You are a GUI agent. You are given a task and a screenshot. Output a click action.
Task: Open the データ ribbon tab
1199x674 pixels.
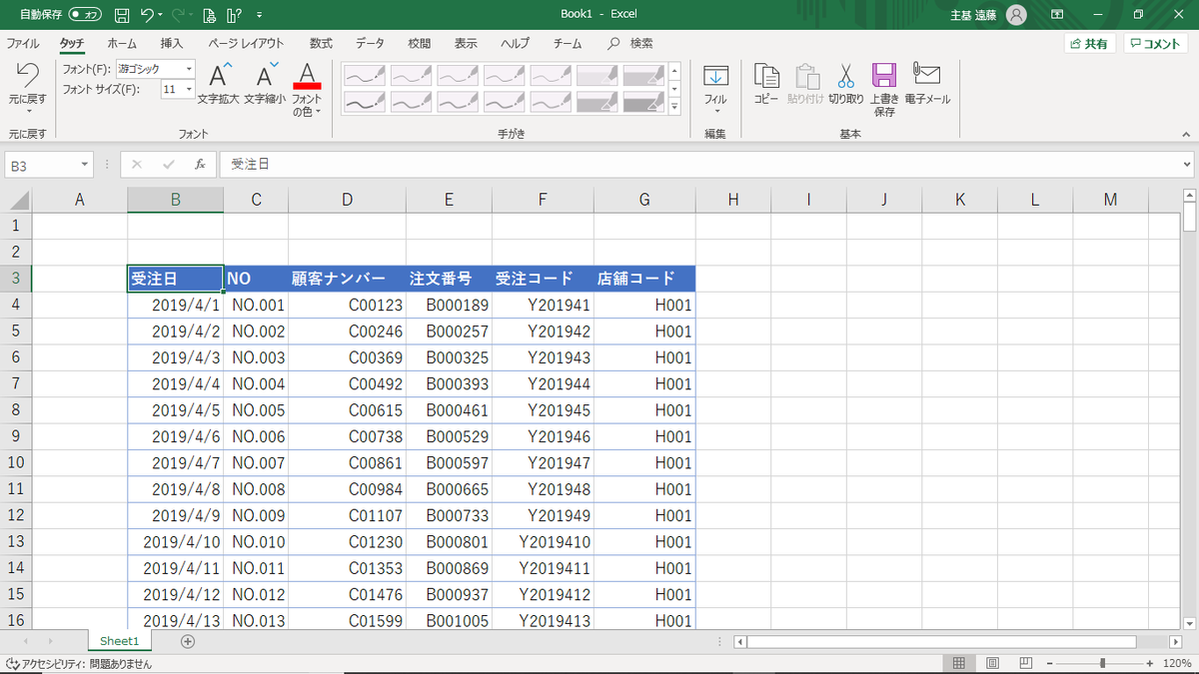(369, 43)
